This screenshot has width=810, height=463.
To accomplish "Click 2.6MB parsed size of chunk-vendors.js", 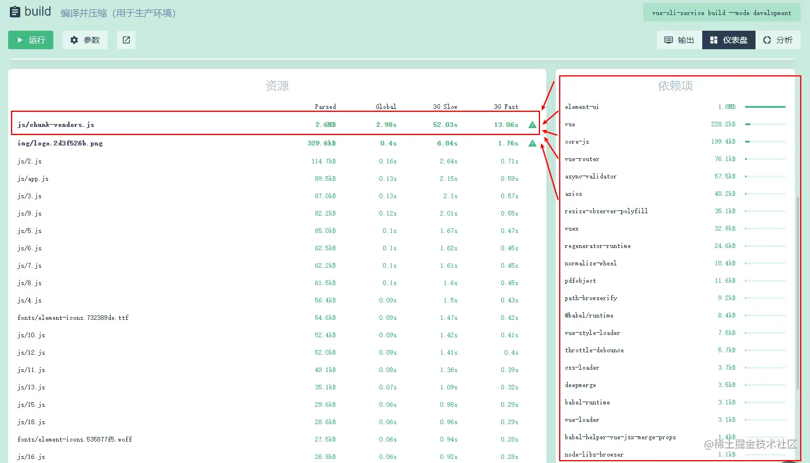I will [x=326, y=125].
